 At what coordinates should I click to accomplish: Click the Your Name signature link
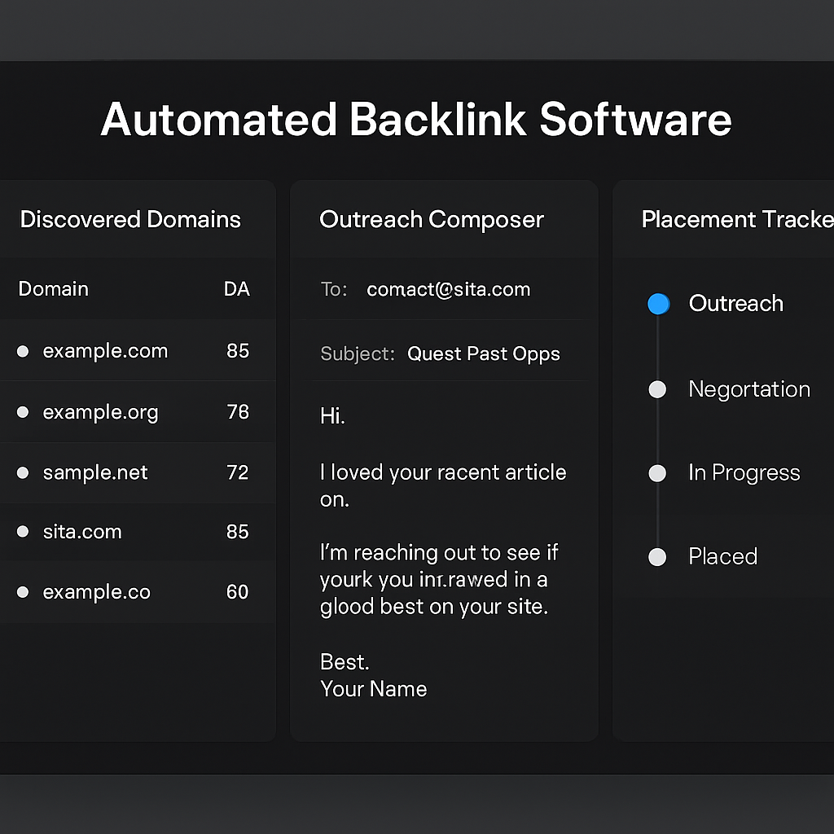pyautogui.click(x=374, y=688)
